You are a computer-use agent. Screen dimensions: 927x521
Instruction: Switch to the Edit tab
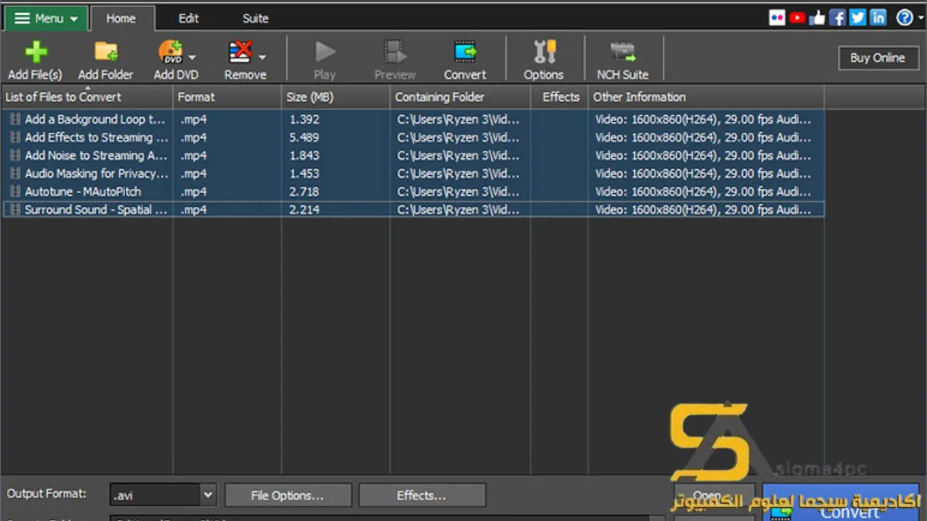coord(188,19)
